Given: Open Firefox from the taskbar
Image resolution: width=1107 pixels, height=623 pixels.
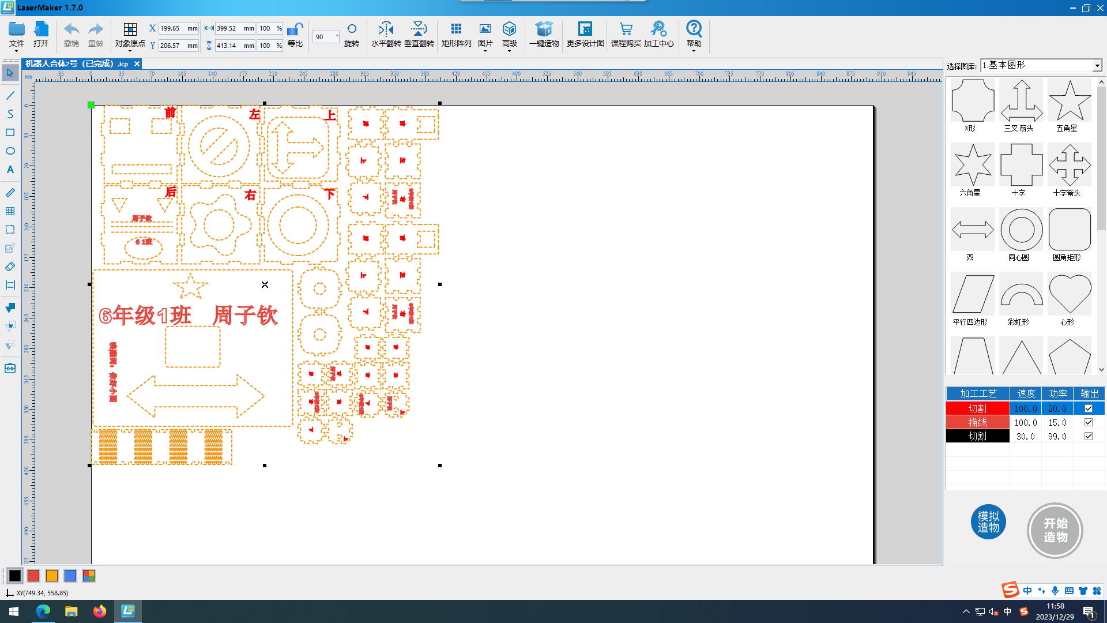Looking at the screenshot, I should click(99, 611).
